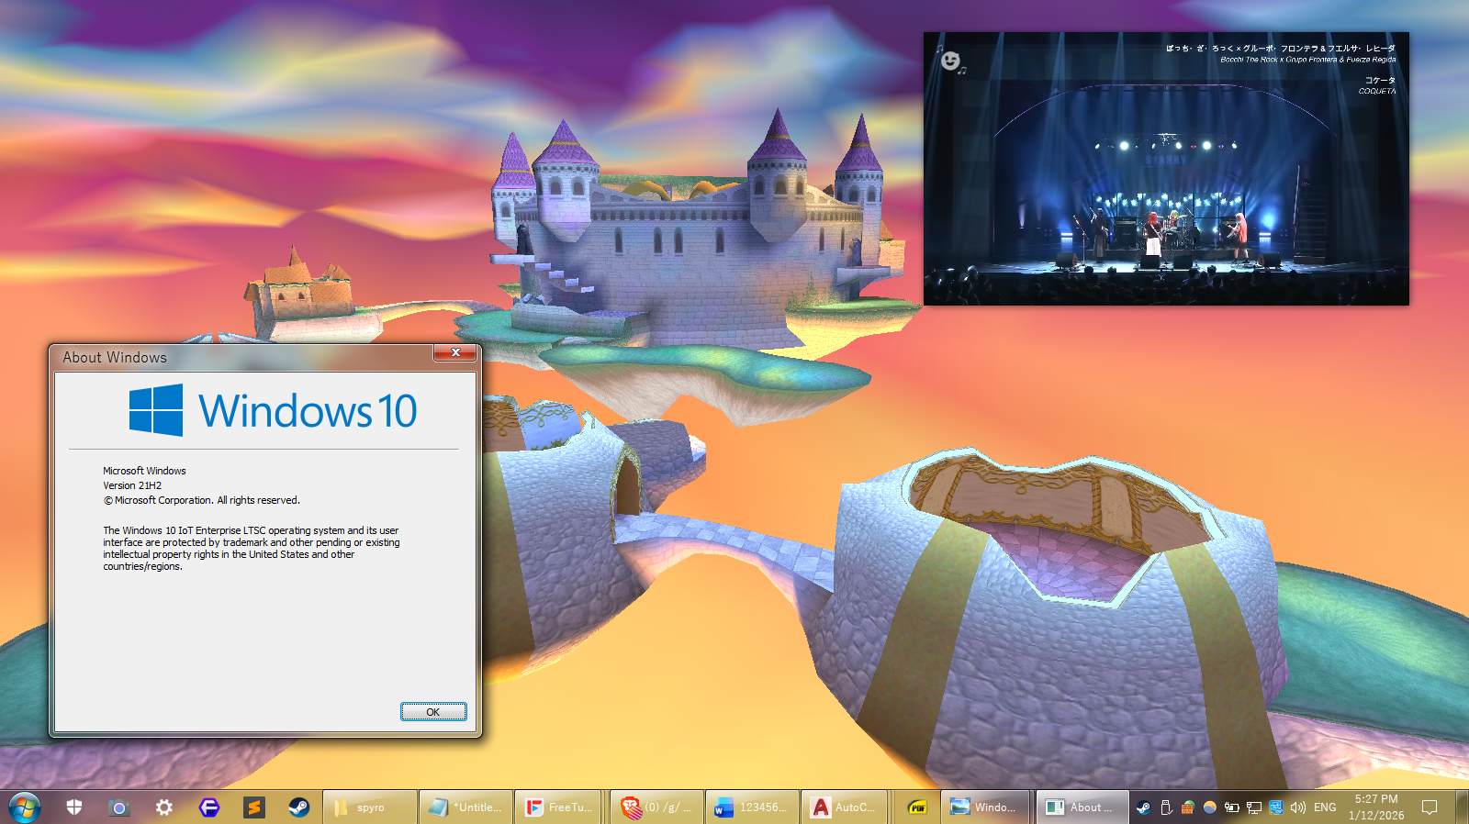This screenshot has width=1469, height=824.
Task: Switch to the Word document 123456 window
Action: pyautogui.click(x=752, y=807)
